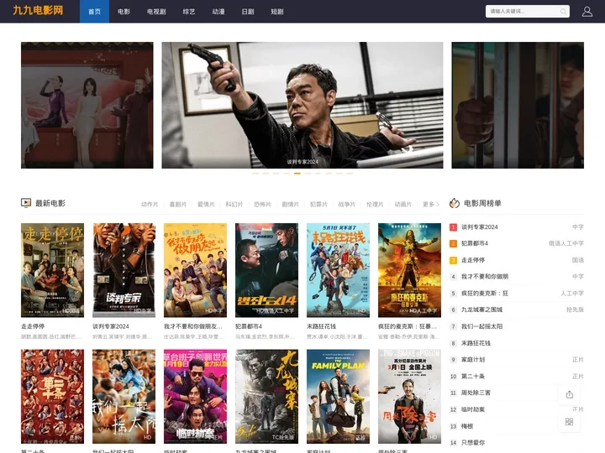Open the 日剧 nav tab
This screenshot has width=605, height=453.
coord(248,12)
